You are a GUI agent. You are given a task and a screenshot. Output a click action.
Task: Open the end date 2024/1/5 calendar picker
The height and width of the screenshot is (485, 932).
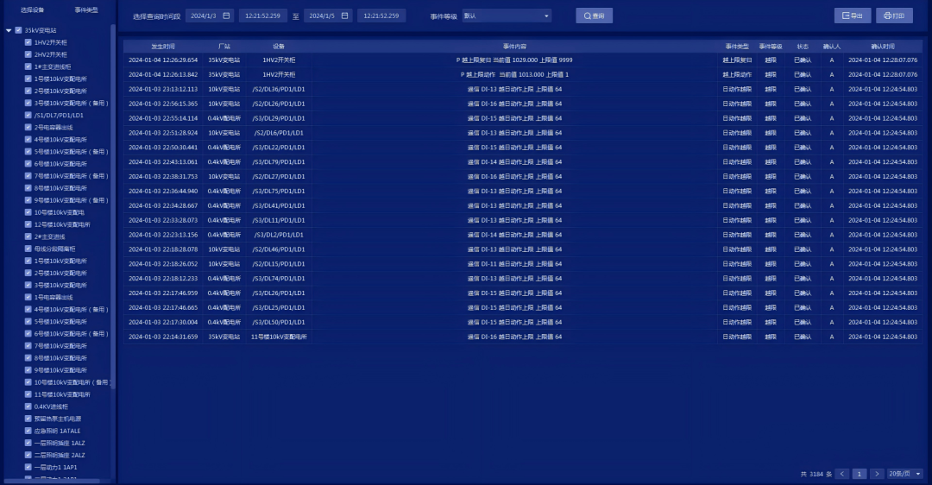[x=344, y=16]
